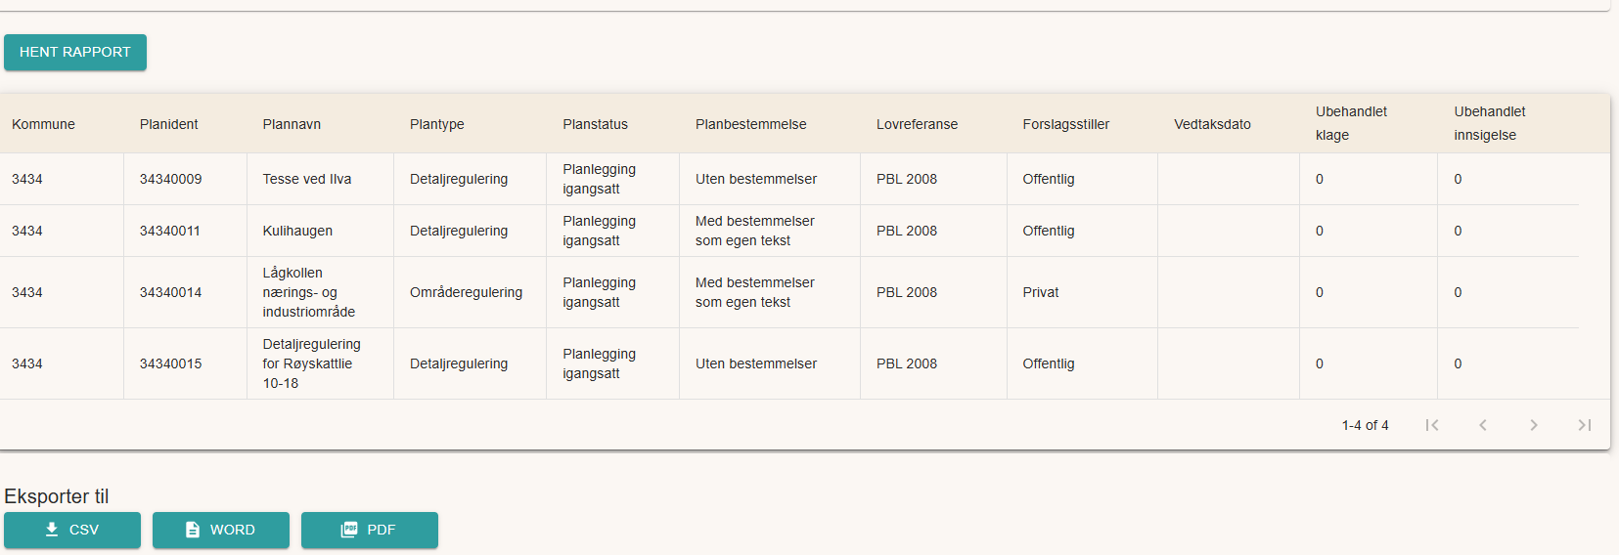Click the Vedtaksdato column header
This screenshot has height=555, width=1619.
(x=1212, y=124)
